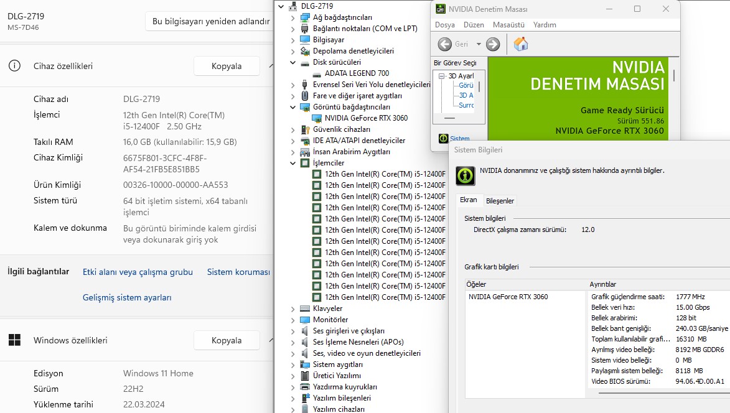Click the Sistem aygıtları icon

click(305, 364)
